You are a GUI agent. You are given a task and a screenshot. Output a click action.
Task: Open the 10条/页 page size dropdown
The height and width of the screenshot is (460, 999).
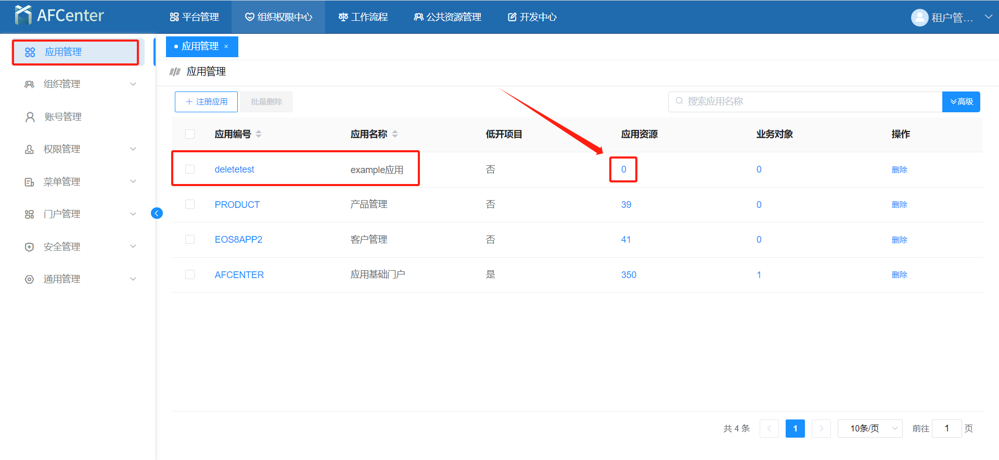point(869,428)
